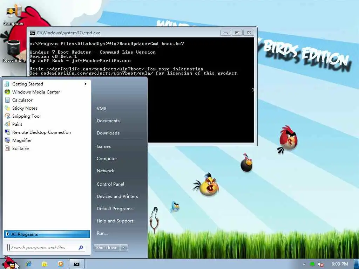Open Help and Support

tap(115, 221)
